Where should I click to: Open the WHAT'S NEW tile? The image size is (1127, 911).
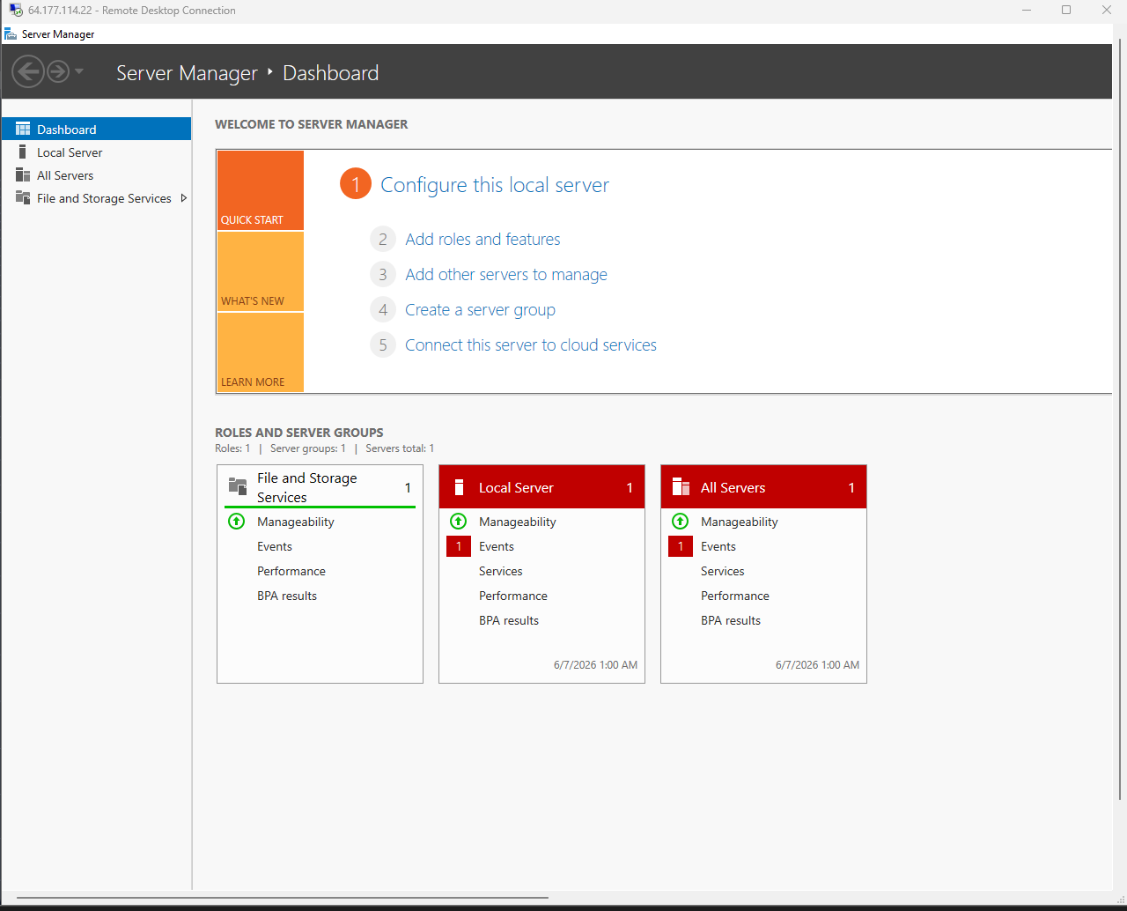(x=261, y=271)
